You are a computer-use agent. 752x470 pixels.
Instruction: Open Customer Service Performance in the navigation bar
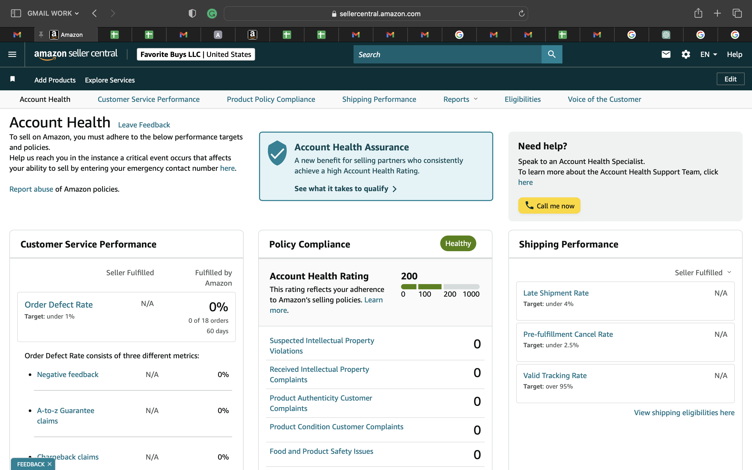[149, 99]
